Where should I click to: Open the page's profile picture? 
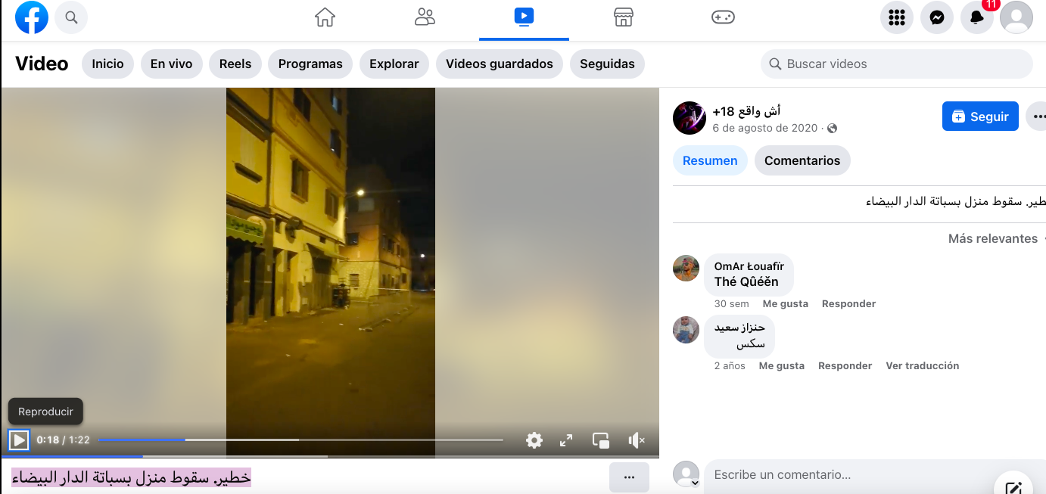click(690, 118)
